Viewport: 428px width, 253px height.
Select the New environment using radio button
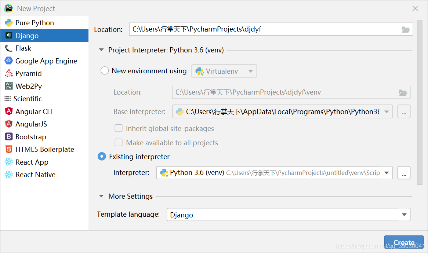[105, 71]
